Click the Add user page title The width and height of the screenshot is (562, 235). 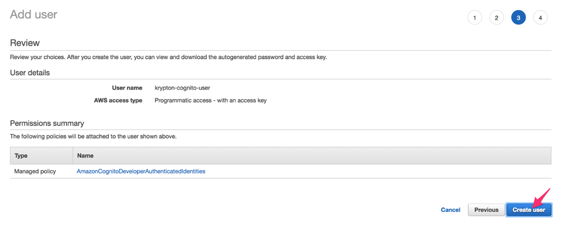[x=33, y=14]
